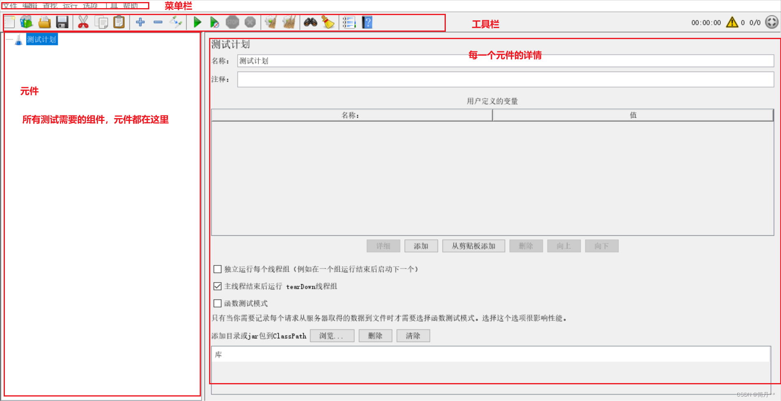Enable 函数测试模式 checkbox
Image resolution: width=781 pixels, height=401 pixels.
click(x=218, y=303)
